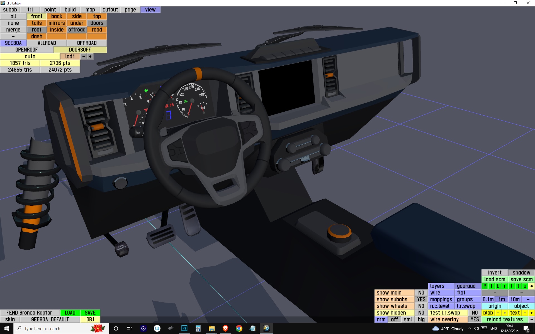The width and height of the screenshot is (535, 334).
Task: Open the Brave browser taskbar icon
Action: click(x=225, y=328)
